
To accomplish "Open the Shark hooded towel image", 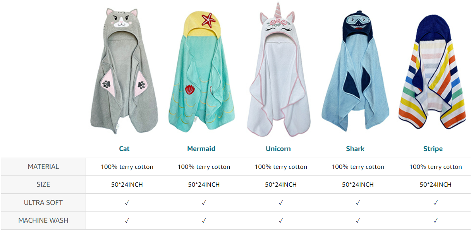I will click(x=355, y=72).
